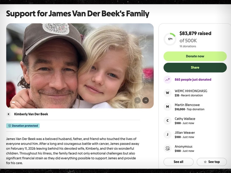231x173 pixels.
Task: Click the 17% circular progress indicator
Action: [x=170, y=39]
